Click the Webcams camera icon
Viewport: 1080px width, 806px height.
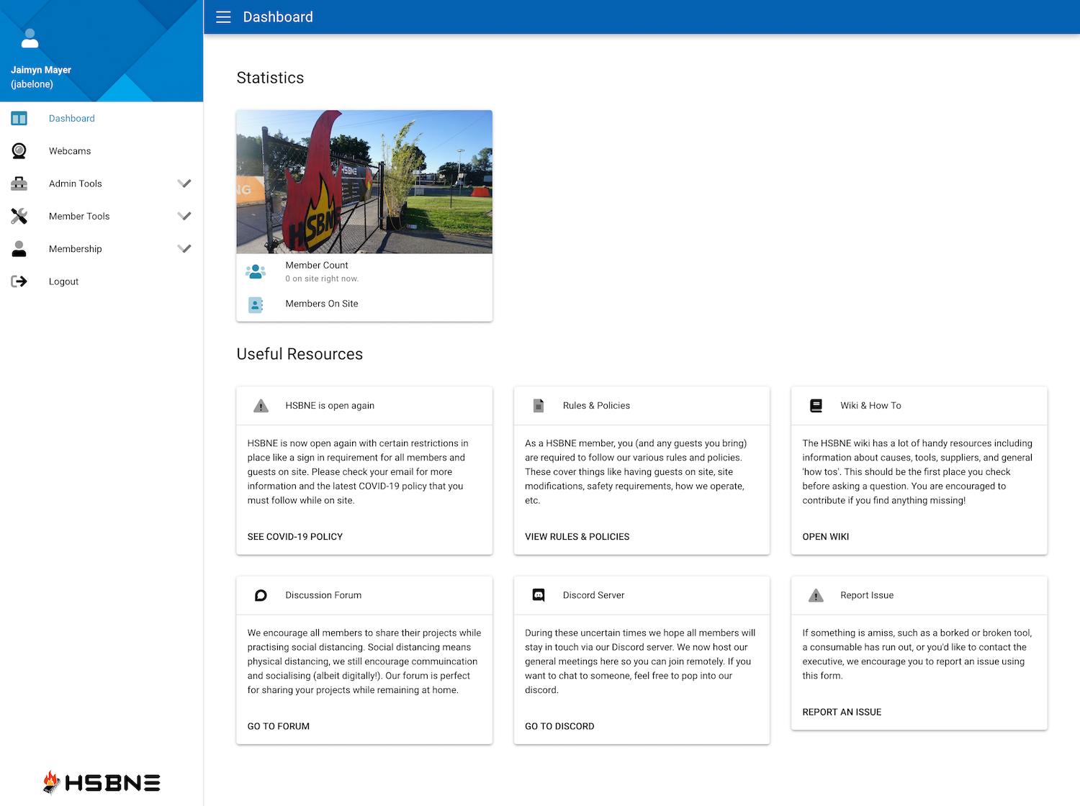tap(19, 150)
